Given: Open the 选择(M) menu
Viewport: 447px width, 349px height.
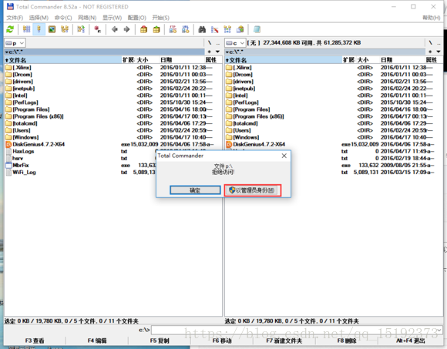Looking at the screenshot, I should click(39, 18).
